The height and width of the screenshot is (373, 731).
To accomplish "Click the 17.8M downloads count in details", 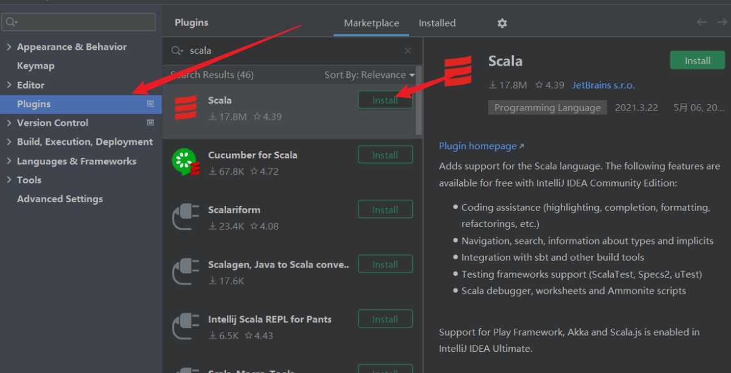I will (x=508, y=85).
